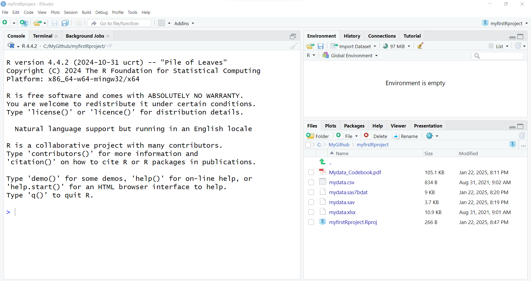Click the Print icon in main toolbar
The width and height of the screenshot is (531, 281).
tap(79, 23)
